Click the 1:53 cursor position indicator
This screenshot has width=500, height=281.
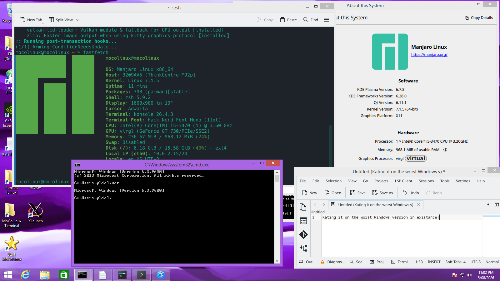pyautogui.click(x=419, y=262)
